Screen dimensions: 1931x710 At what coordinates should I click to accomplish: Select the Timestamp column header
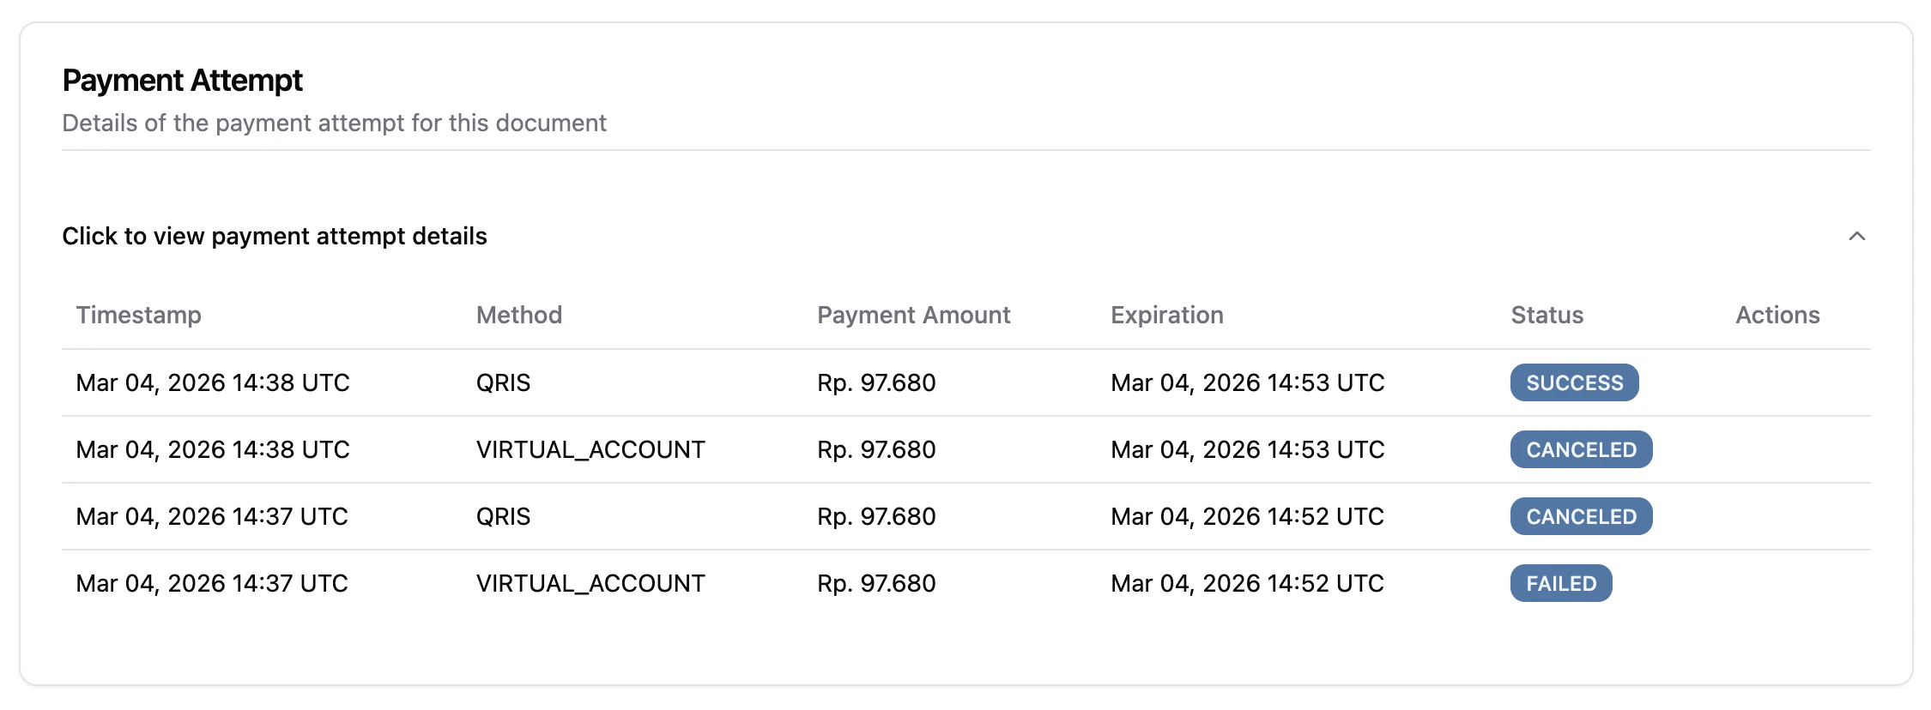click(139, 315)
